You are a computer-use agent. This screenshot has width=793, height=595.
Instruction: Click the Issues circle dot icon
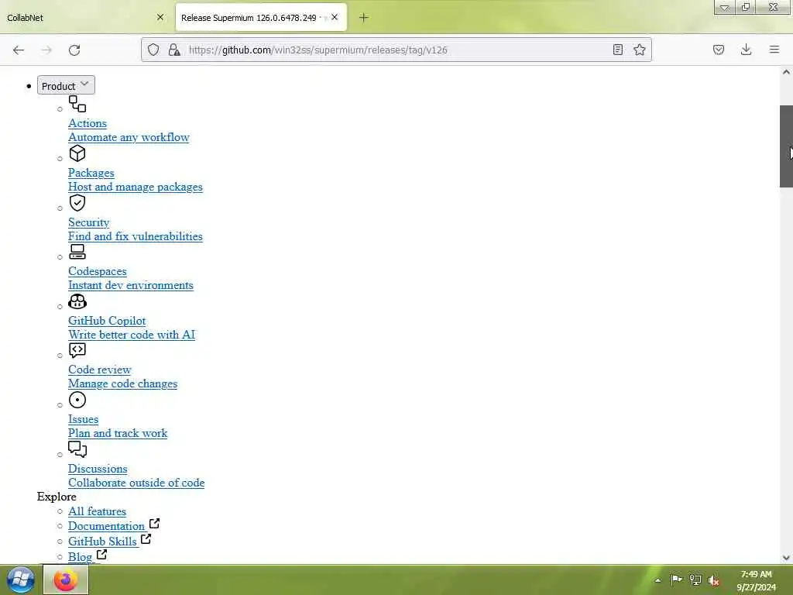[77, 401]
